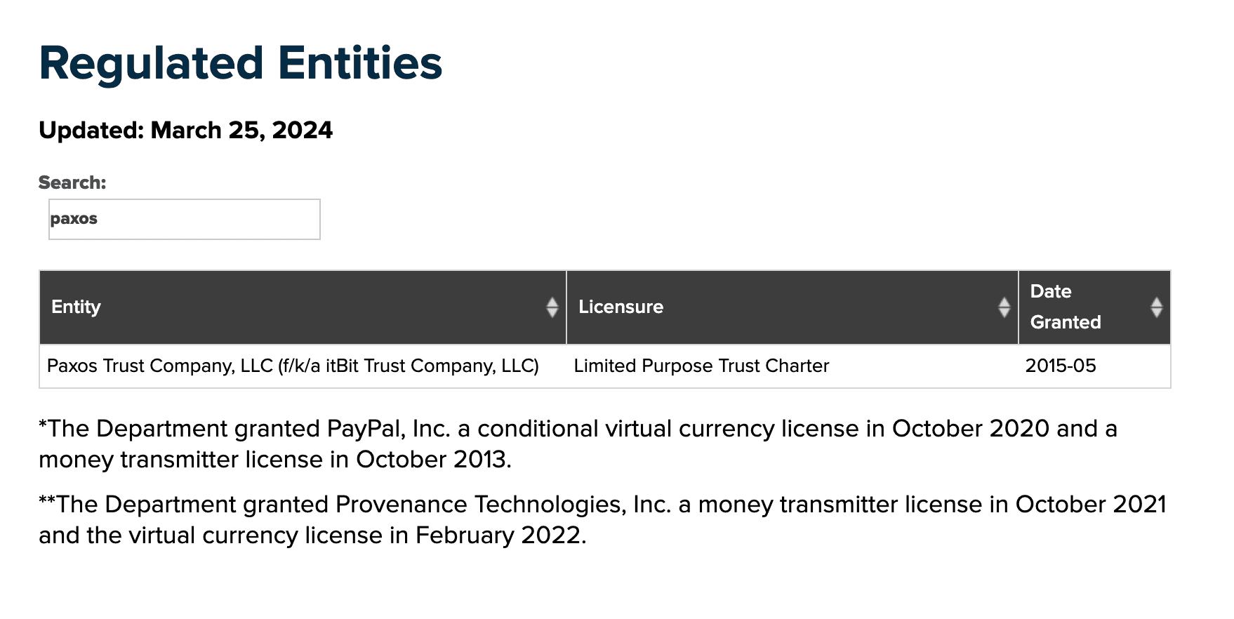Click the down arrow in Entity sort icon
Viewport: 1234px width, 619px height.
[x=552, y=313]
